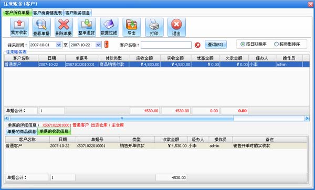The image size is (315, 190).
Task: Open the 客户账务信息 tab
Action: tap(78, 13)
